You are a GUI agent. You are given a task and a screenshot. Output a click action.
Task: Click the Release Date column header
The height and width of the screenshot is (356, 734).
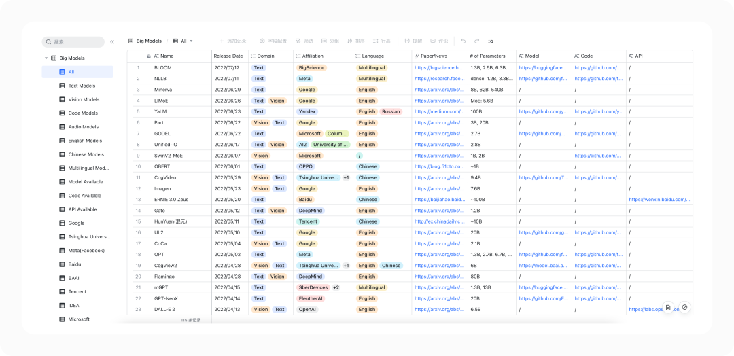click(x=230, y=56)
